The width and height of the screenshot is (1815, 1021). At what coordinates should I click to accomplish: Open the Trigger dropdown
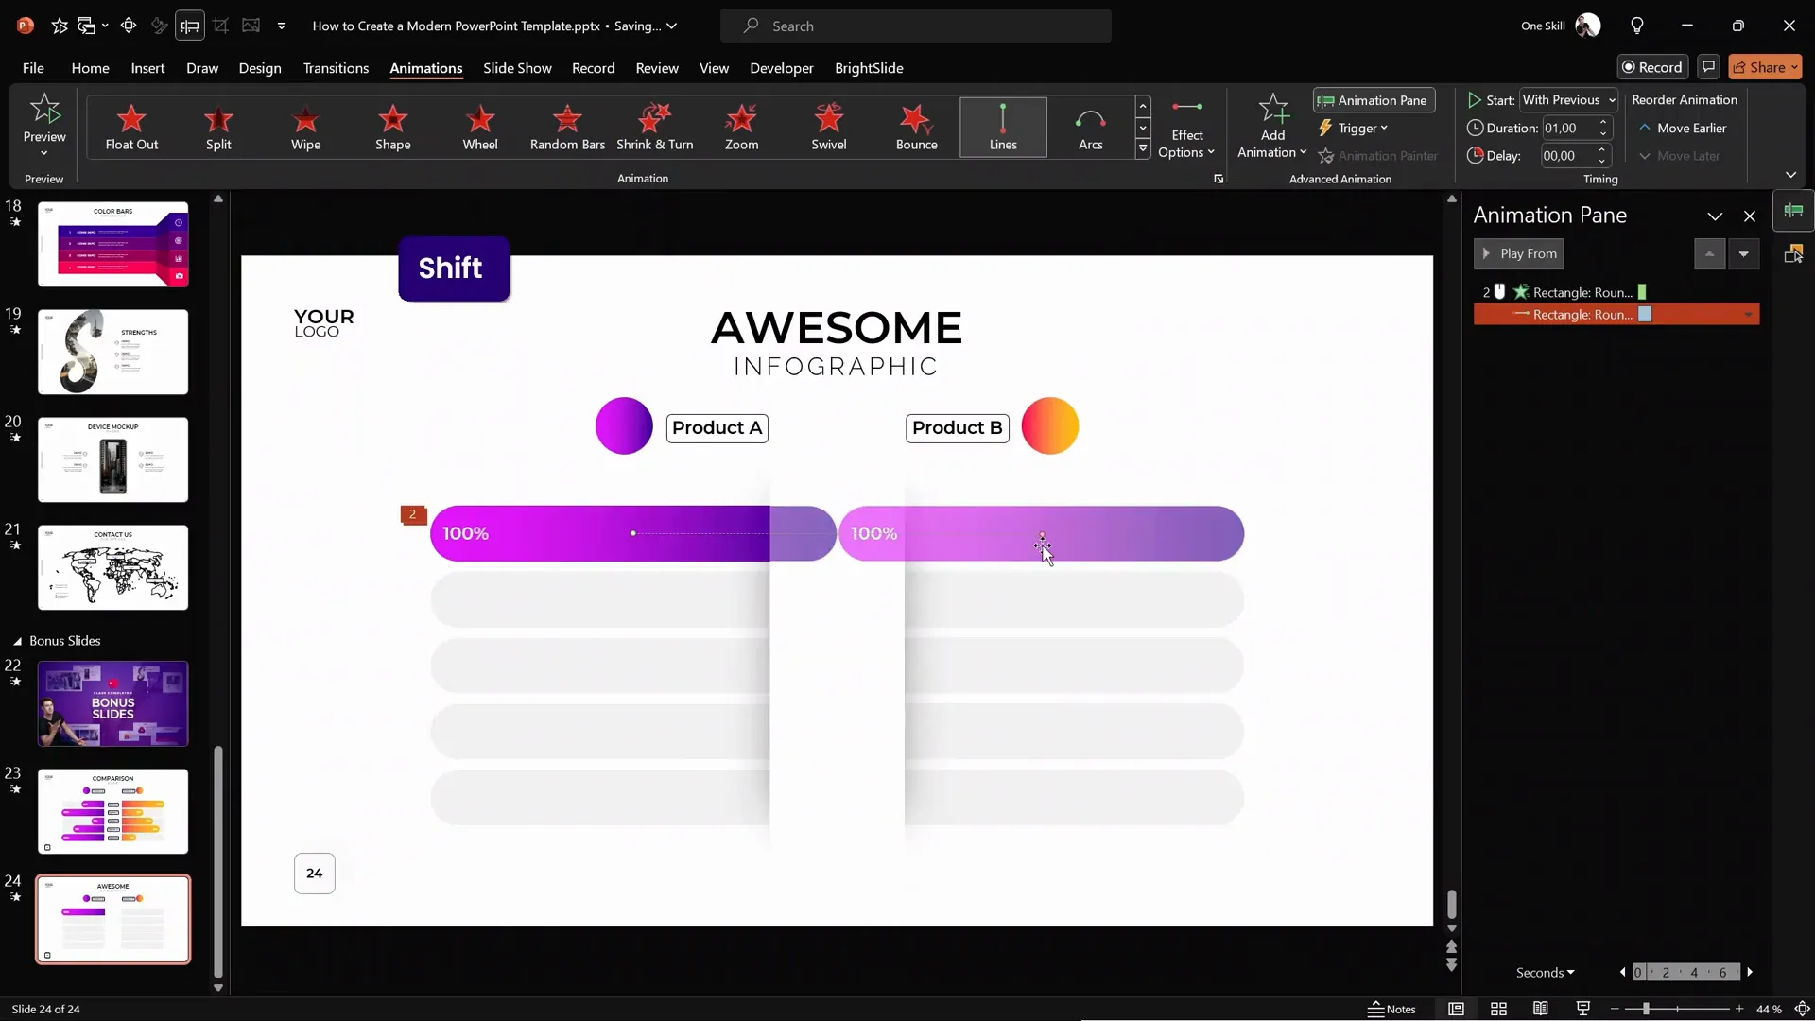1354,128
